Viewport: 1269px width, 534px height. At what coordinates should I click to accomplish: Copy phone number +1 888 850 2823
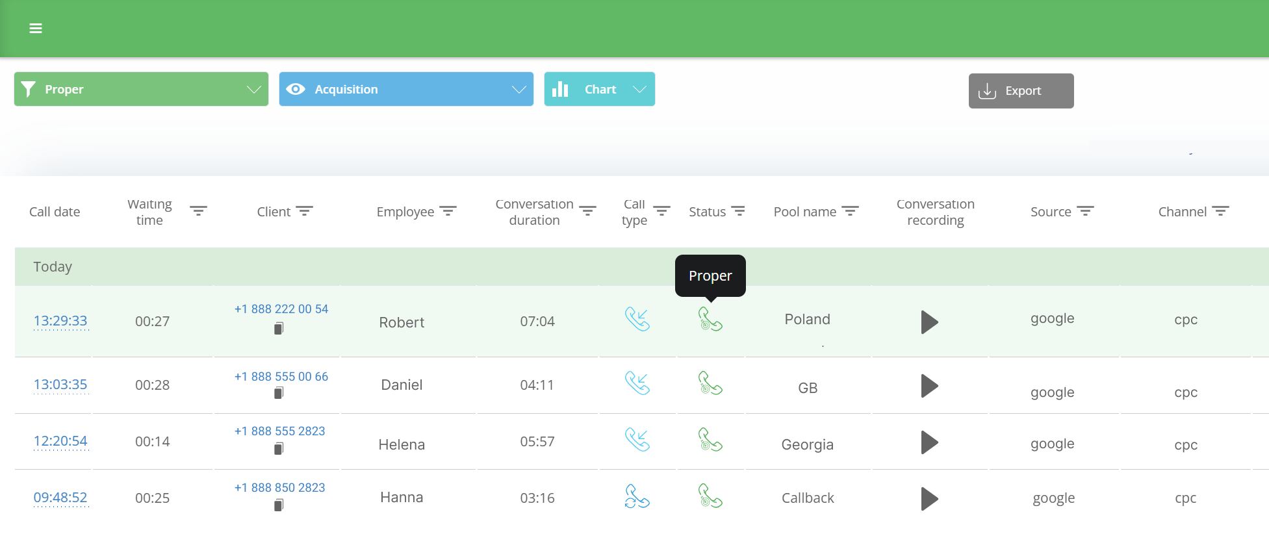click(279, 505)
